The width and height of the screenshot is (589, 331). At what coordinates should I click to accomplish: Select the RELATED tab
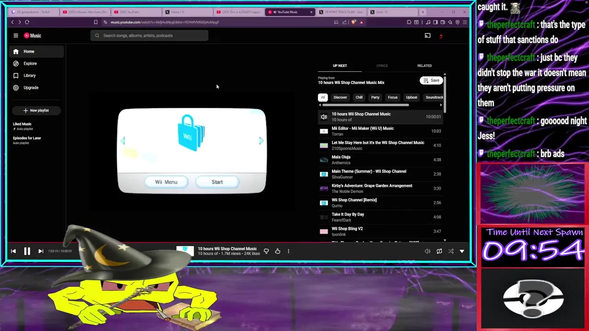424,66
